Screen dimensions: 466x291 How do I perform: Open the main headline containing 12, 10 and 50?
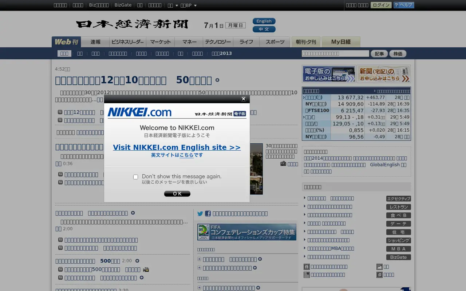pos(134,80)
